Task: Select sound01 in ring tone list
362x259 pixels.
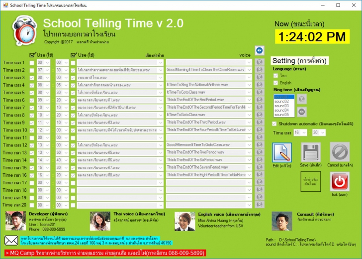Action: tap(284, 97)
